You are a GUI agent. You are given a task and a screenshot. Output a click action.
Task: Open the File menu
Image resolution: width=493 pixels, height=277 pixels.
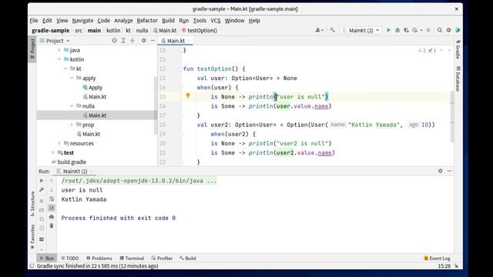point(34,21)
